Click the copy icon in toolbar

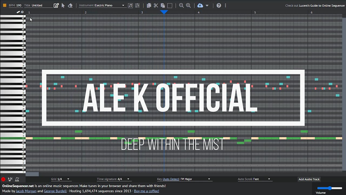(x=149, y=5)
